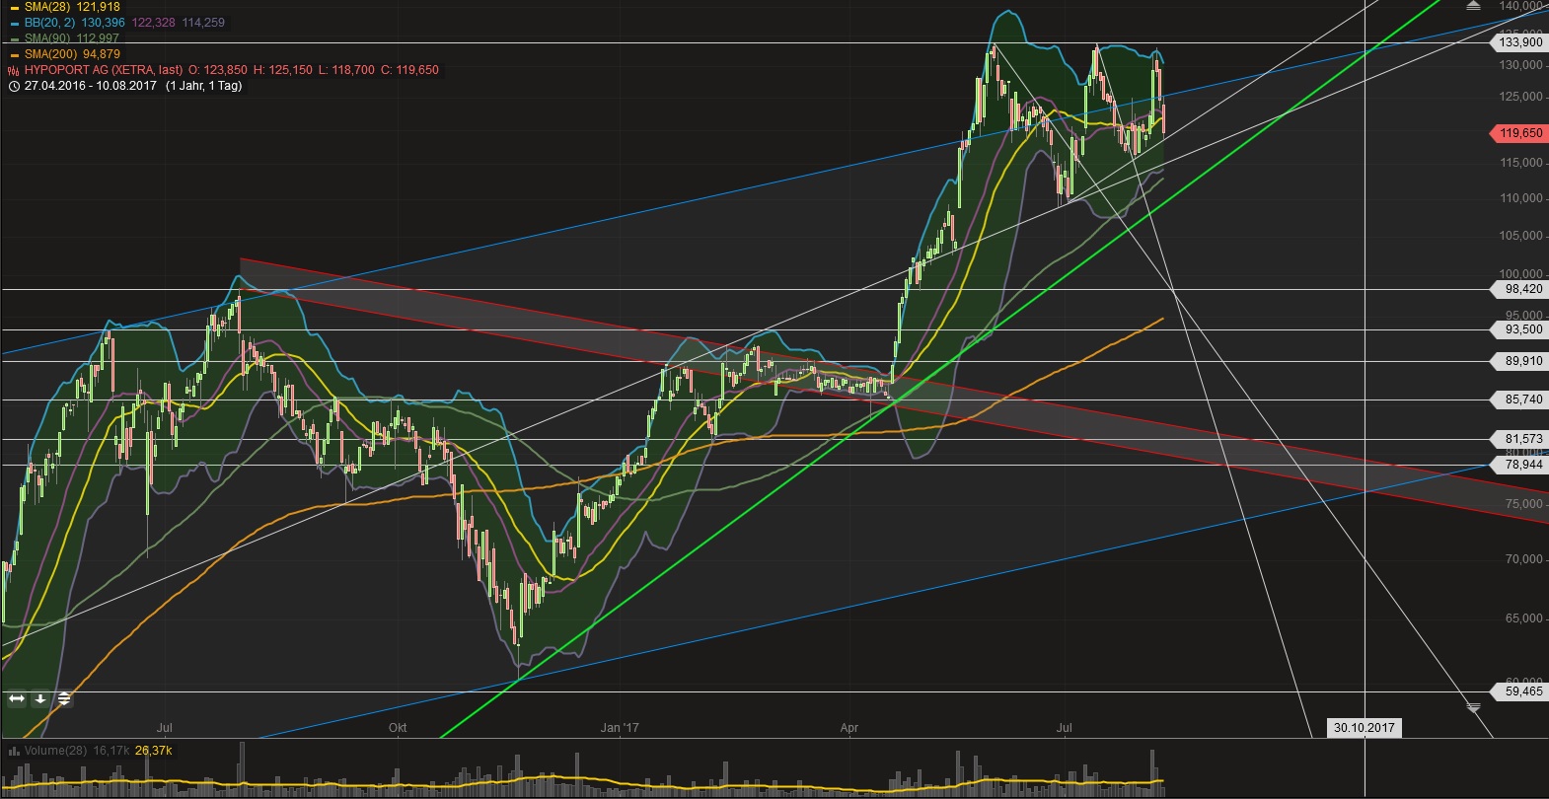Click the BB upper band value 130,396

click(104, 23)
